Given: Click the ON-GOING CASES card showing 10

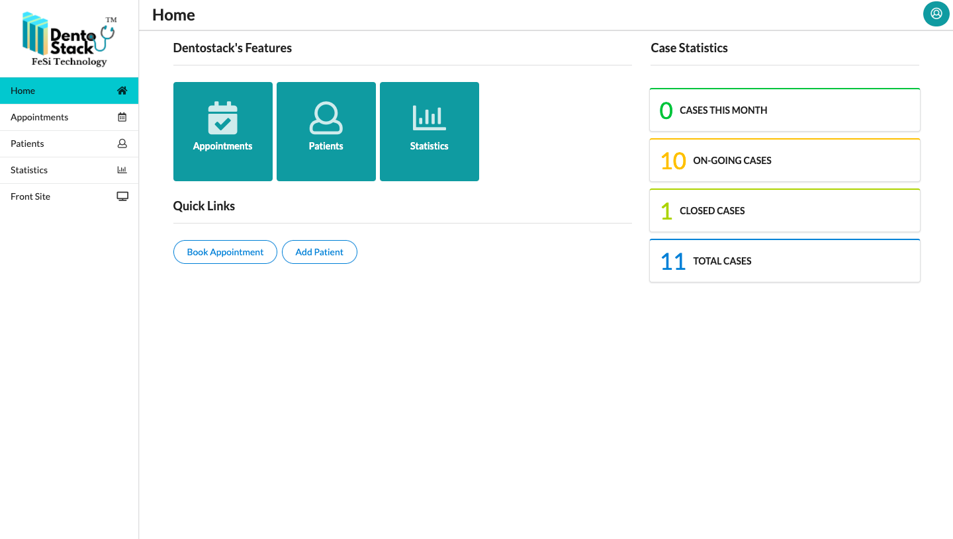Looking at the screenshot, I should [x=784, y=160].
